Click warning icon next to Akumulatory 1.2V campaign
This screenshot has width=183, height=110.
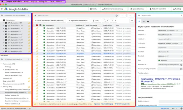[x=29, y=23]
